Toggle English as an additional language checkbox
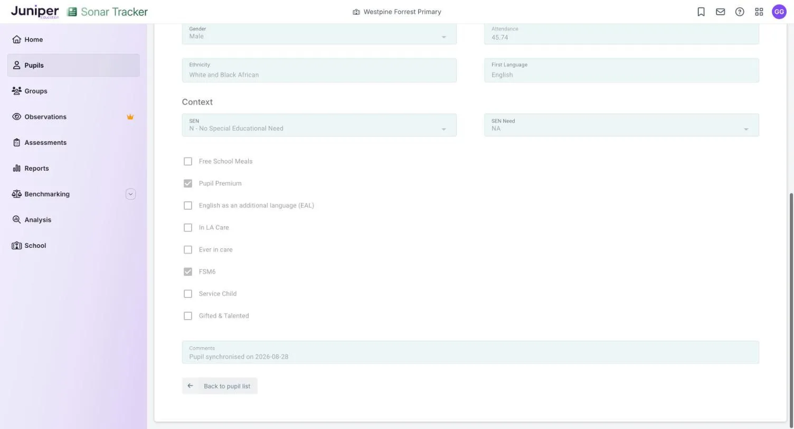This screenshot has width=794, height=429. [188, 206]
